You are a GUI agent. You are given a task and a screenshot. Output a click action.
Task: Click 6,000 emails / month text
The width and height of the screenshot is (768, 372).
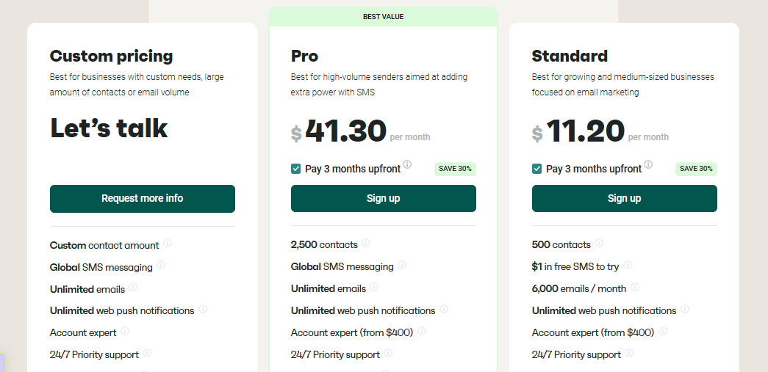coord(579,289)
